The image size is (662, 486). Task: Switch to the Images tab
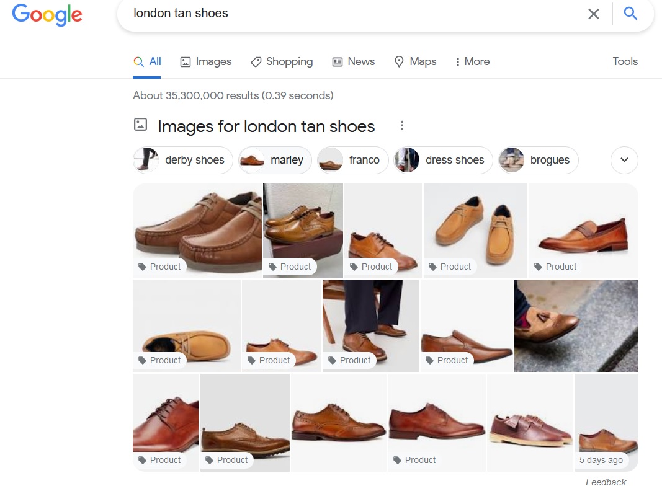(x=205, y=61)
